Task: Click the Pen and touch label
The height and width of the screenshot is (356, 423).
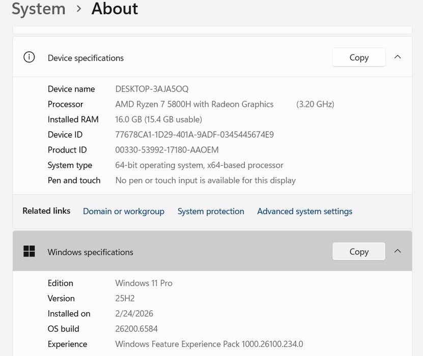Action: 74,181
